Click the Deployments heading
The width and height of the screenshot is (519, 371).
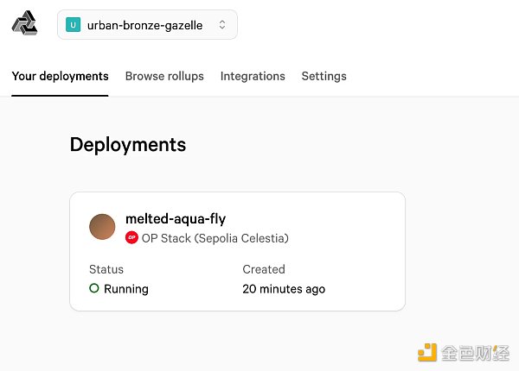128,144
